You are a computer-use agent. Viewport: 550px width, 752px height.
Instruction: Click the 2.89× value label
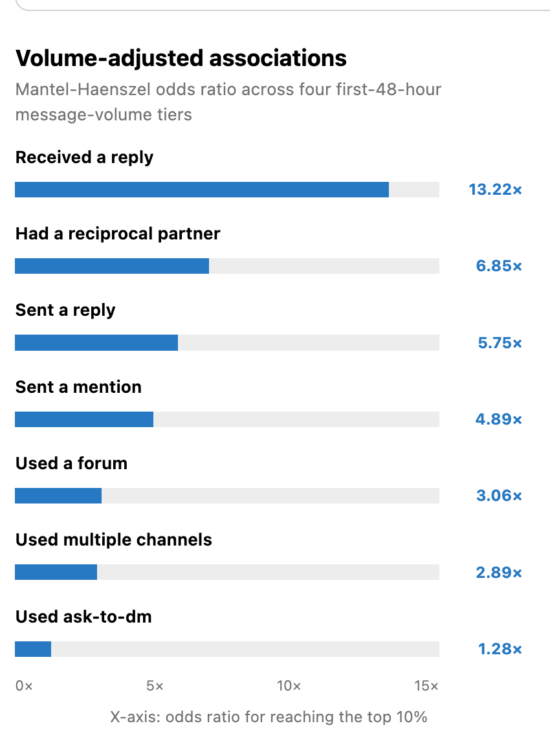tap(499, 572)
